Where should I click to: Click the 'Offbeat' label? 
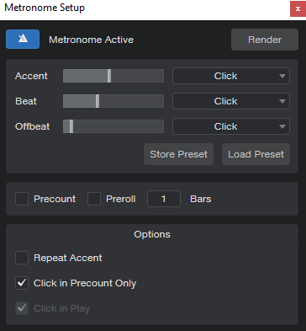pos(33,126)
